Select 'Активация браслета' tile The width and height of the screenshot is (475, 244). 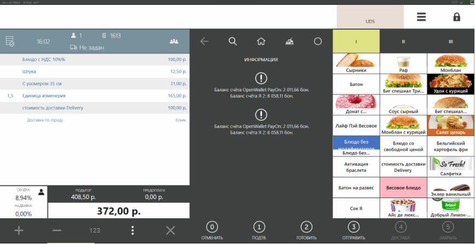[x=356, y=167]
